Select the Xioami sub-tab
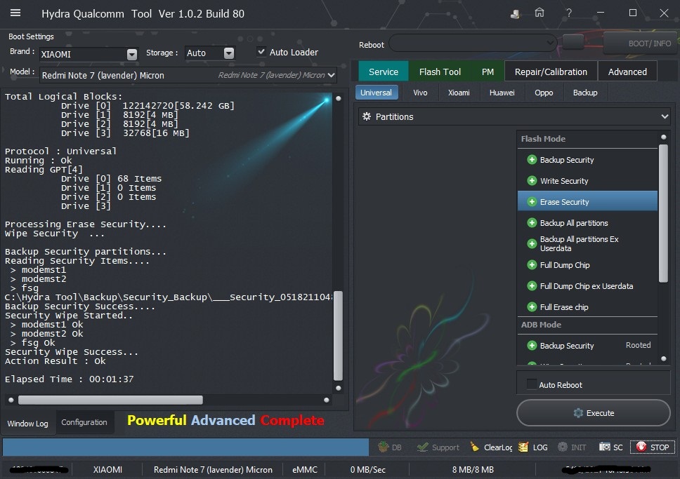This screenshot has width=680, height=479. (459, 93)
